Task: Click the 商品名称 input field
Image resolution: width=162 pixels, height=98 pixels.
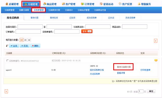Action: click(x=134, y=27)
